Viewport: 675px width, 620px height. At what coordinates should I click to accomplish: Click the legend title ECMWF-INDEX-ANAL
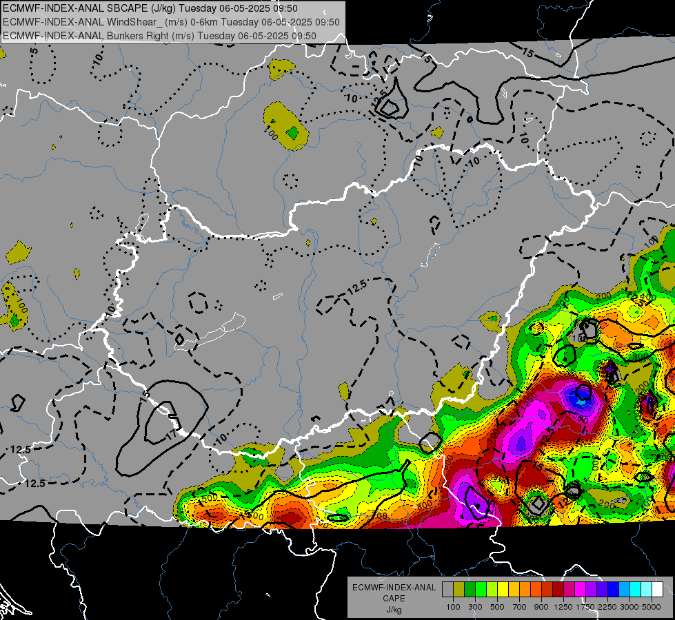click(394, 588)
